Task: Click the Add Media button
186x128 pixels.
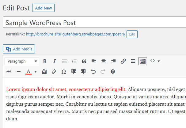Action: (19, 49)
